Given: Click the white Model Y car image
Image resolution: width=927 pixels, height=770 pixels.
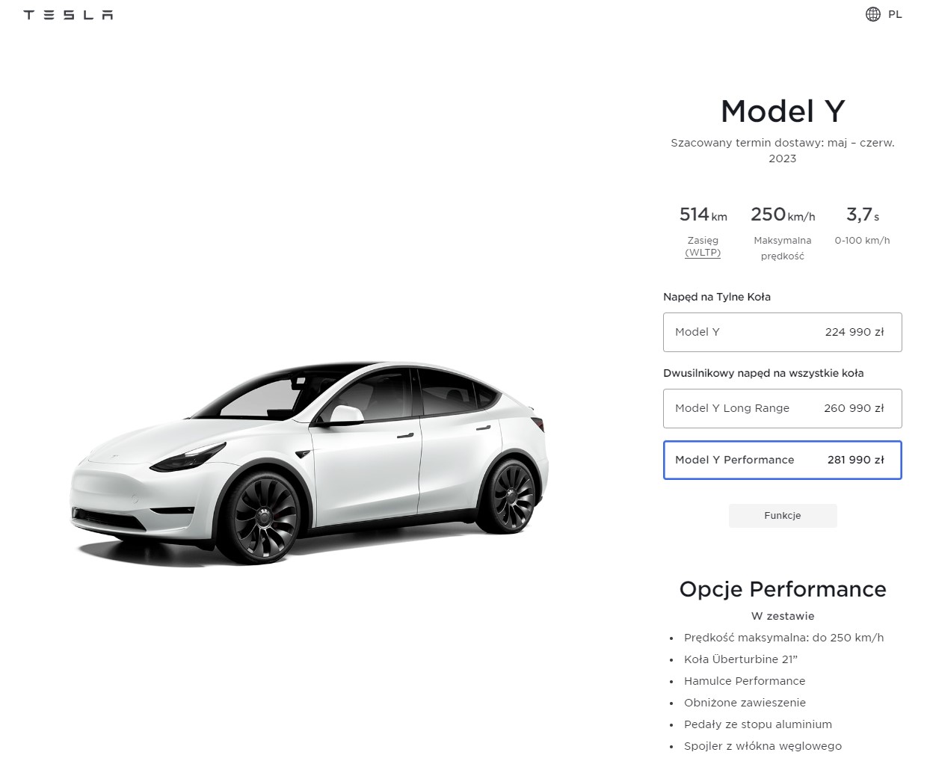Looking at the screenshot, I should [x=309, y=462].
